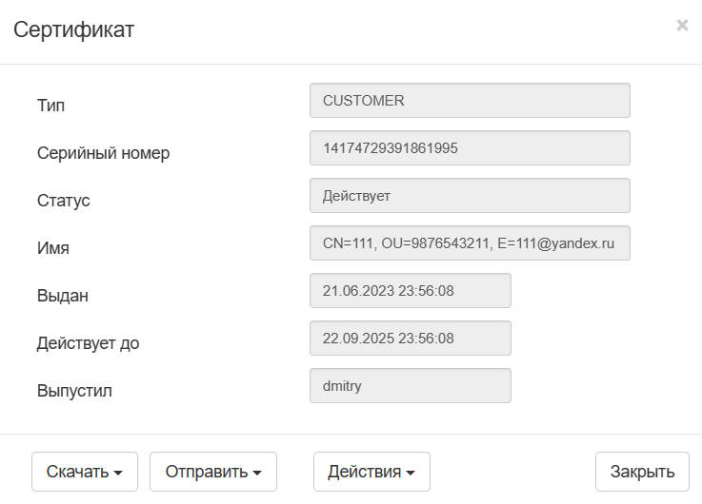Click the Сертификат dialog title
The height and width of the screenshot is (504, 702).
73,29
